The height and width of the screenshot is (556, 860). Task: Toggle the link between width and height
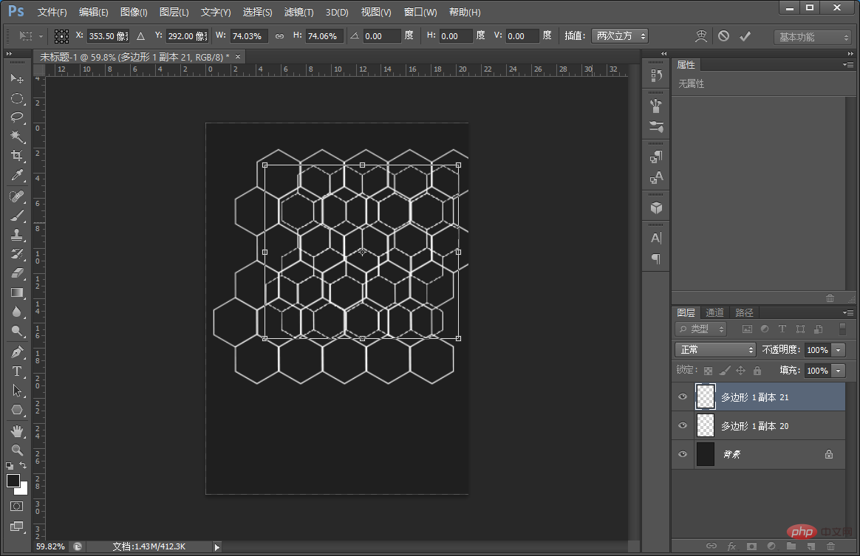279,36
